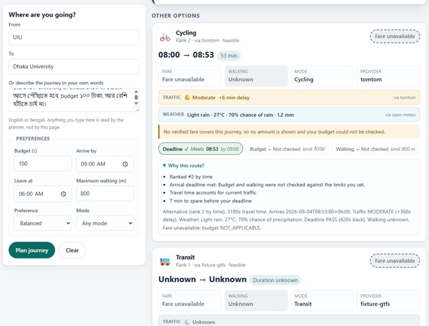The height and width of the screenshot is (326, 429).
Task: Click the PROVIDER fixture-gtfs tile
Action: (x=388, y=300)
